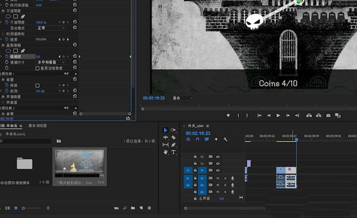Collapse the 音频效果 1 section arrow
Image resolution: width=357 pixels, height=218 pixels.
[76, 74]
